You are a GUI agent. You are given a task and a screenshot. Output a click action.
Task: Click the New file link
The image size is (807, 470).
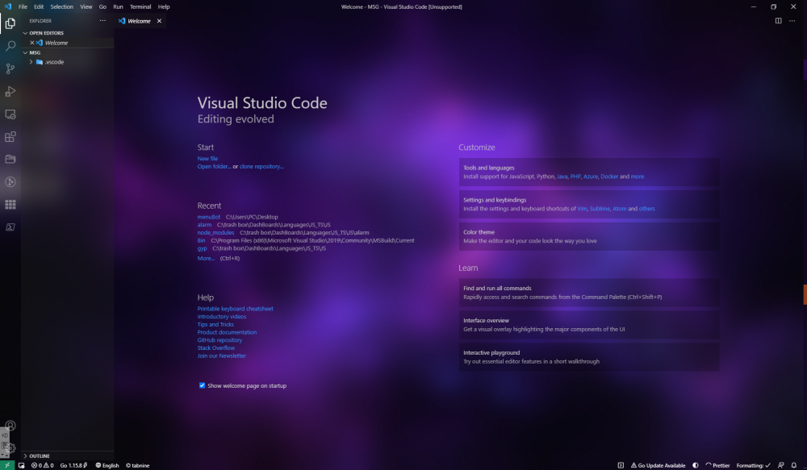[207, 159]
